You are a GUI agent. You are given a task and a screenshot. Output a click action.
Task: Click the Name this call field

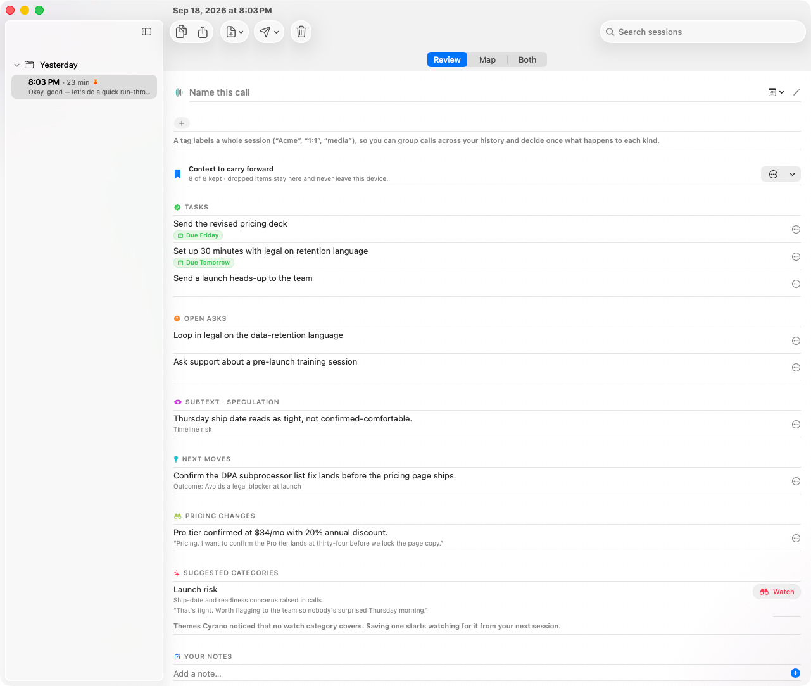tap(475, 92)
